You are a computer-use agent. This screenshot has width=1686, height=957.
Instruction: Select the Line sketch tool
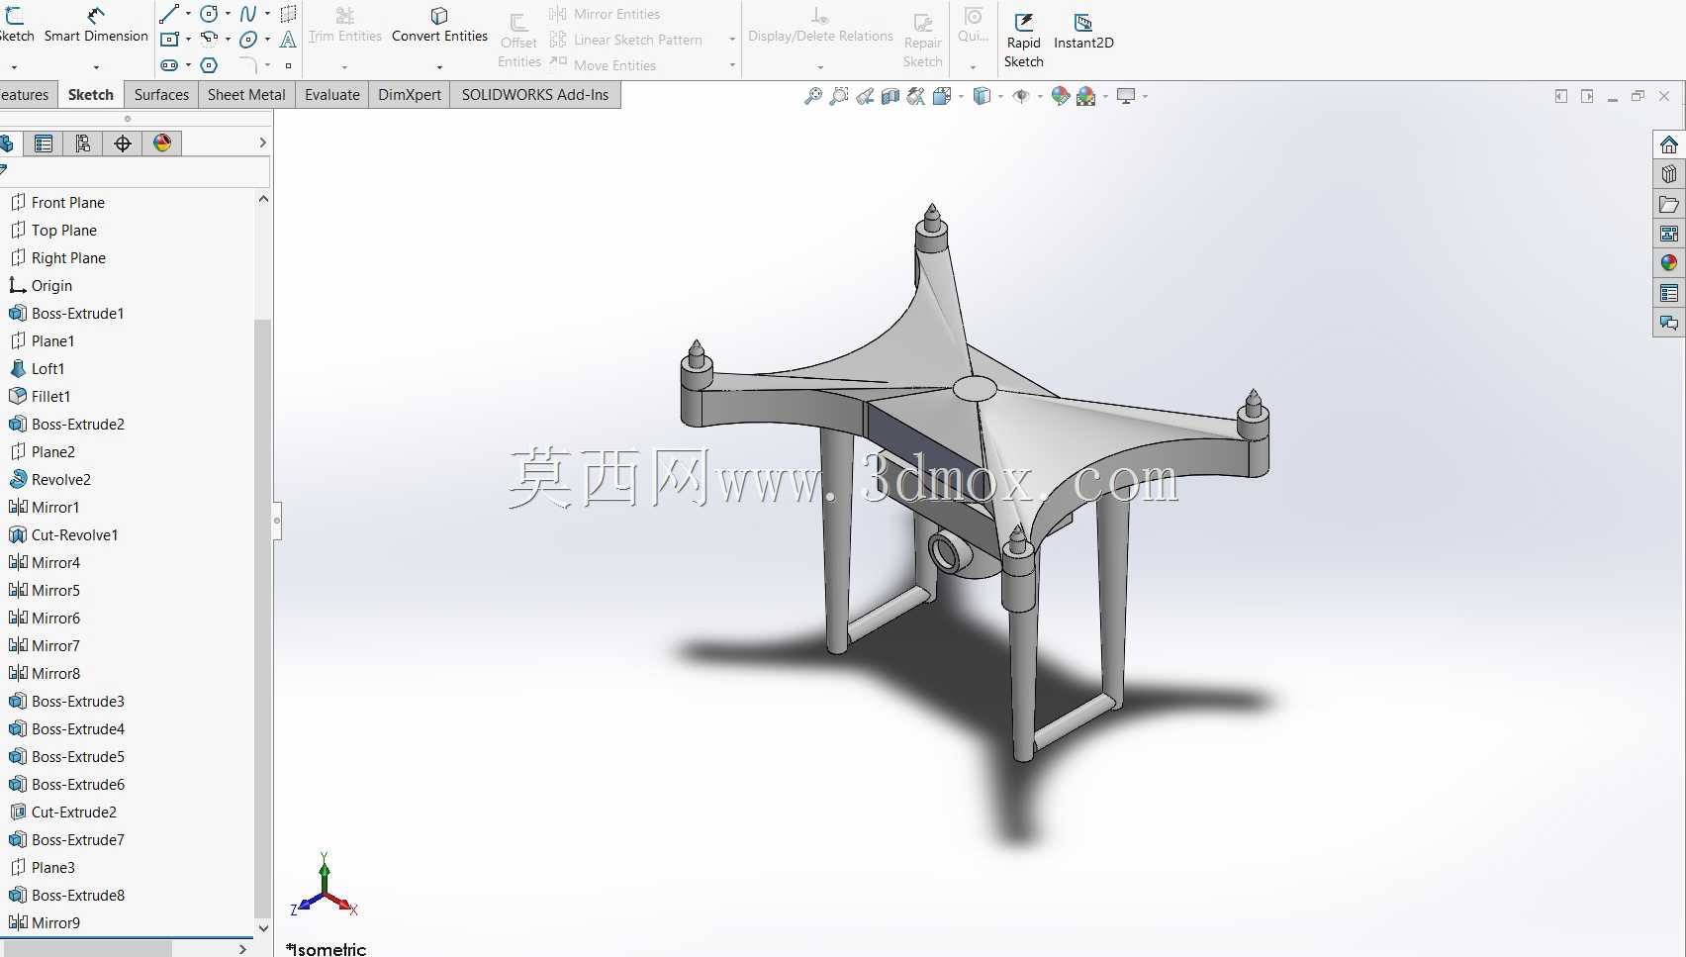169,14
